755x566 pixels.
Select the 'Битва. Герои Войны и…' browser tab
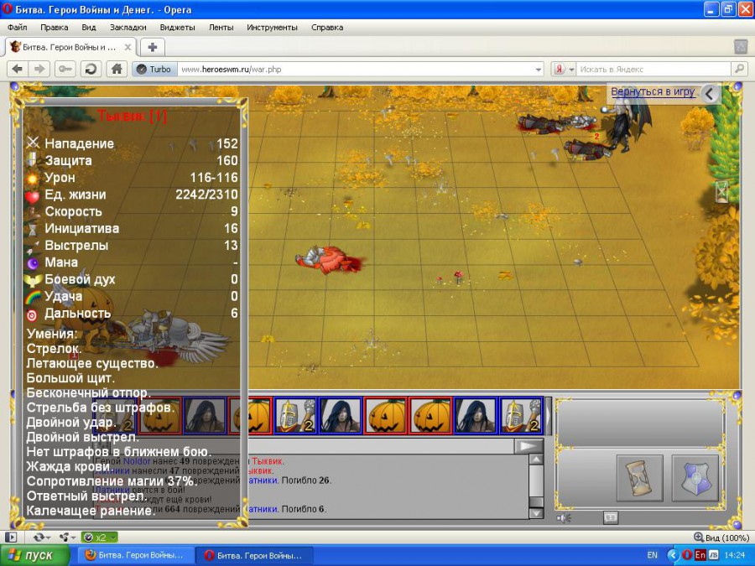pyautogui.click(x=71, y=47)
